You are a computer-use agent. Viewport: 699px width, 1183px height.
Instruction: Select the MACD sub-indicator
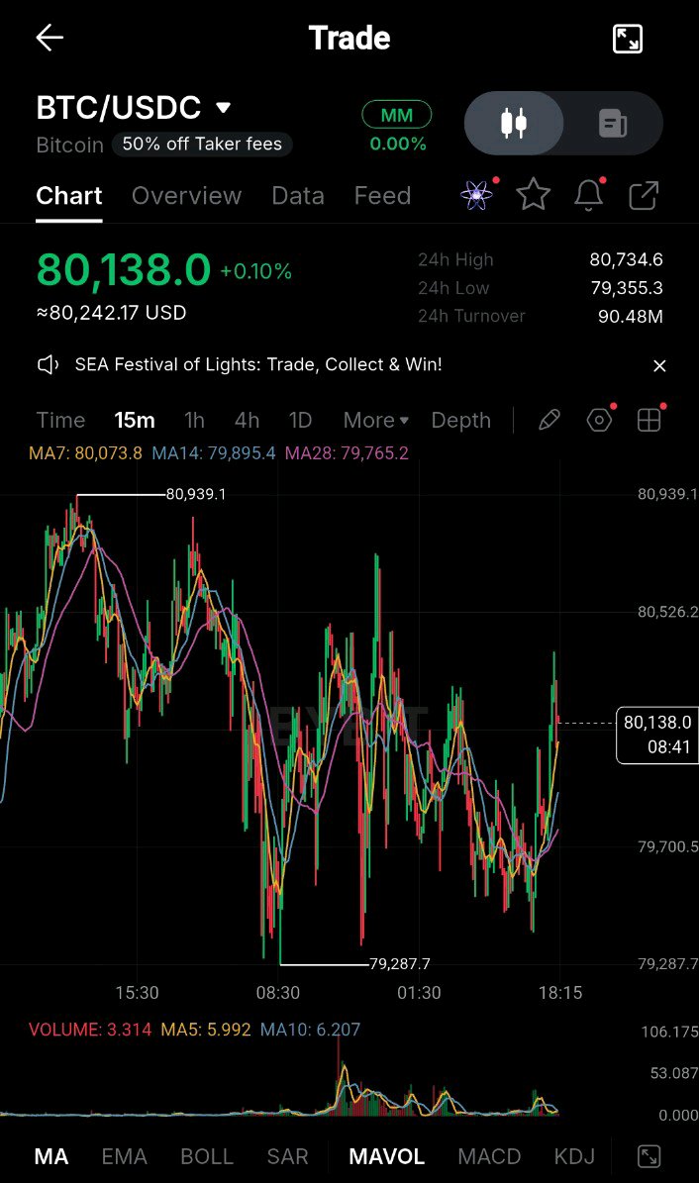(x=489, y=1156)
